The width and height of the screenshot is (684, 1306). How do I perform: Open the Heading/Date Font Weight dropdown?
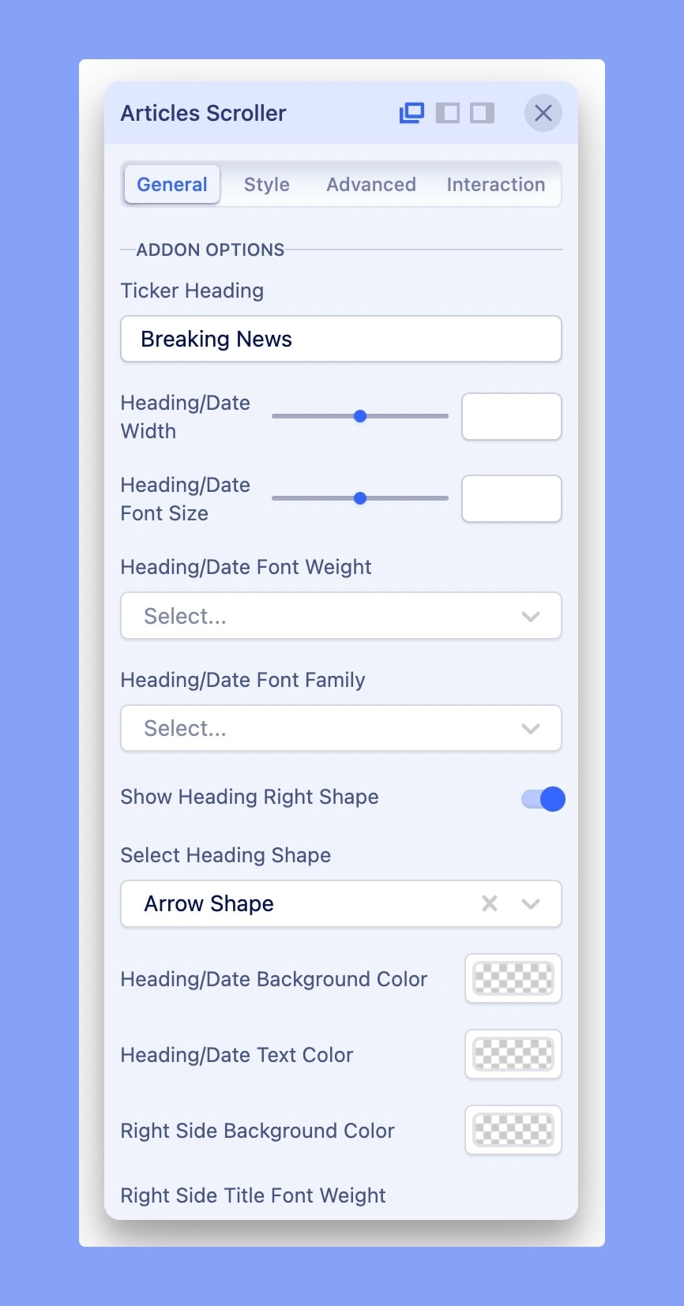[340, 616]
